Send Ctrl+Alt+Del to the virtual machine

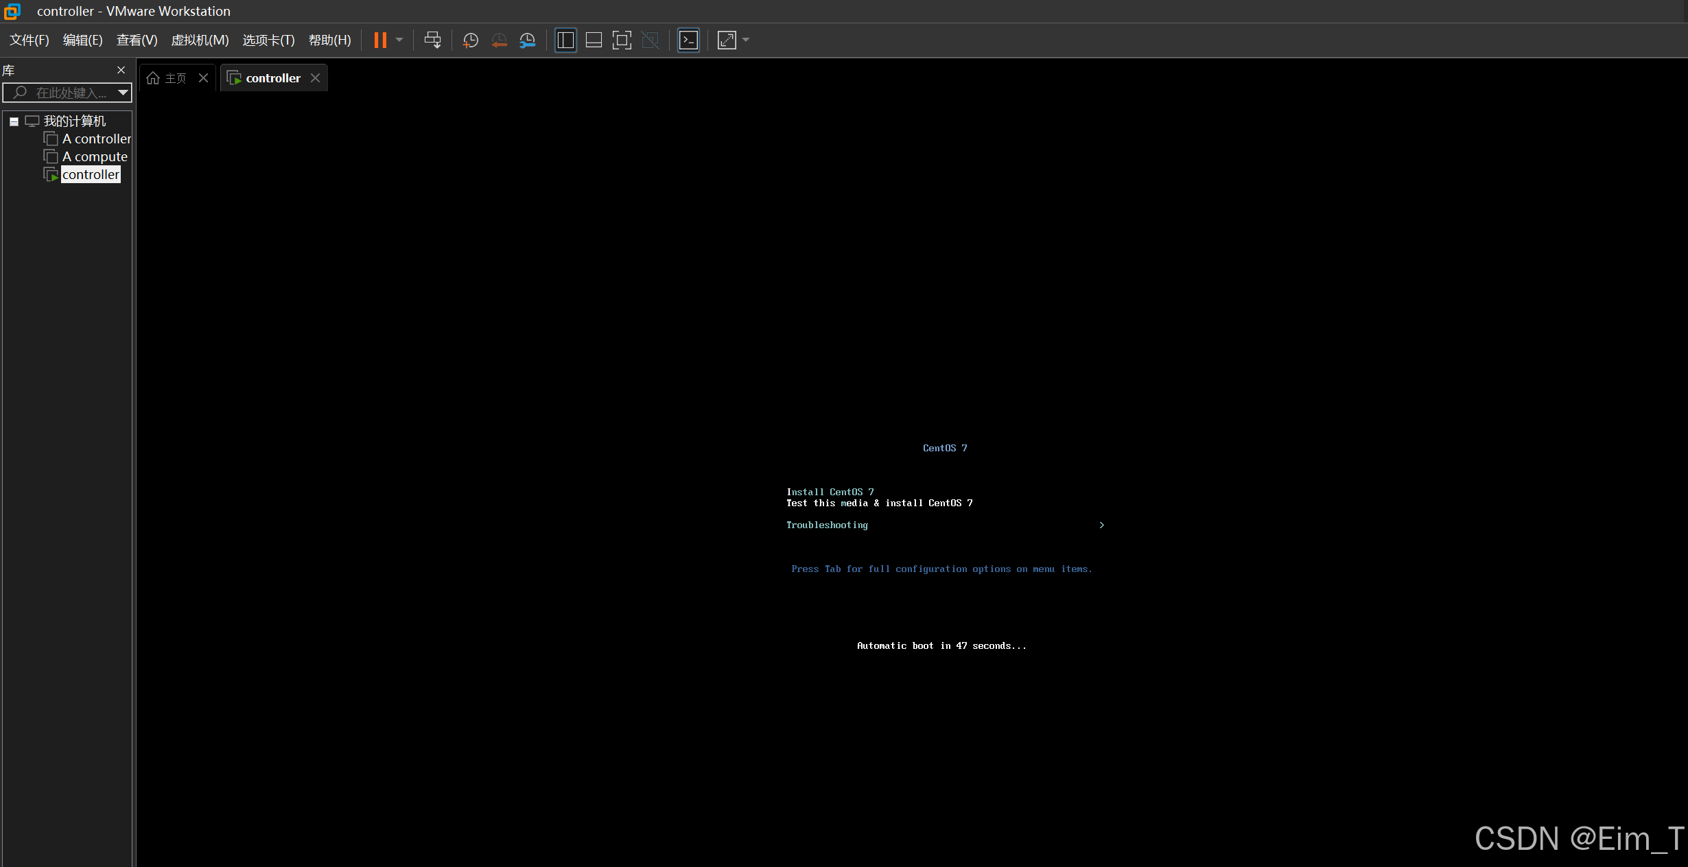[433, 40]
